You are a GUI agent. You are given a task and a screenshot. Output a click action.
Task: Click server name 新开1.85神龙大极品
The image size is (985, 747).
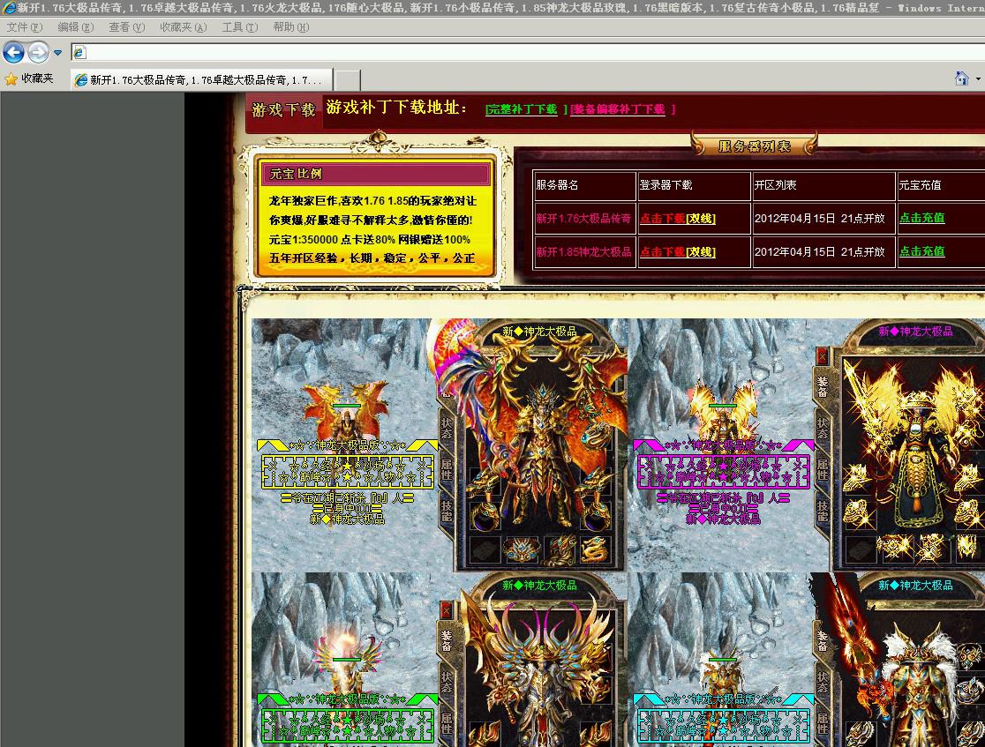583,251
